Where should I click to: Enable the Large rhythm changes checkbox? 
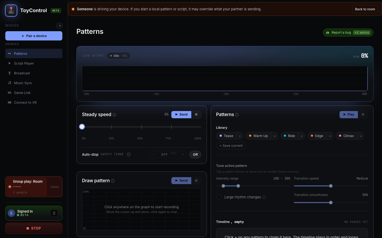219,197
